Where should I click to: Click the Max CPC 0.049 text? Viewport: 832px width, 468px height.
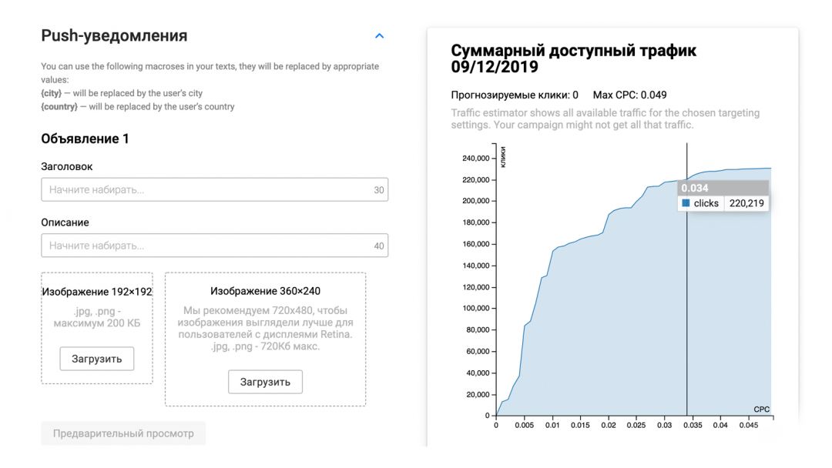tap(629, 95)
